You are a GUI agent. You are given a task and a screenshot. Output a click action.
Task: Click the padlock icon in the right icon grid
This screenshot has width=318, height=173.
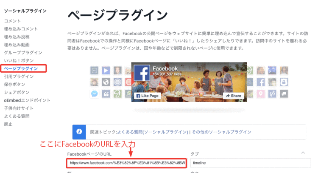click(x=284, y=82)
